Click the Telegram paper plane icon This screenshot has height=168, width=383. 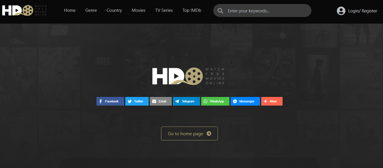[x=177, y=101]
